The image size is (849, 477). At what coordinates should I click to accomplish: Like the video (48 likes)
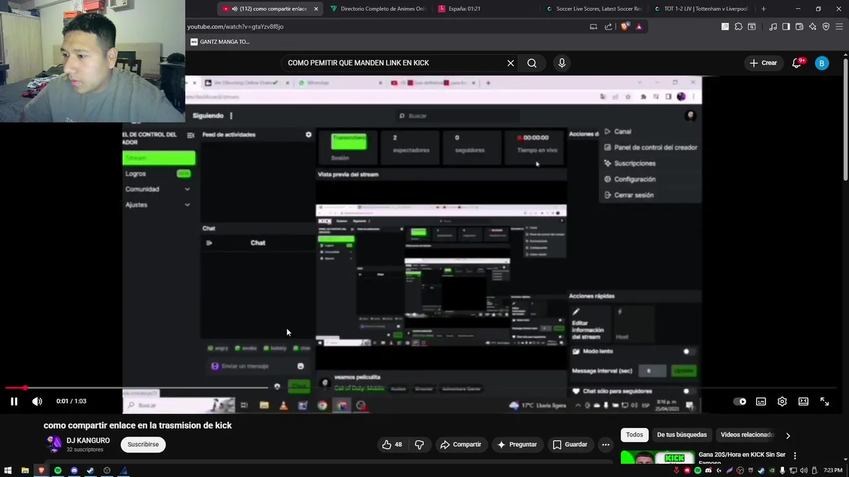[x=391, y=445]
